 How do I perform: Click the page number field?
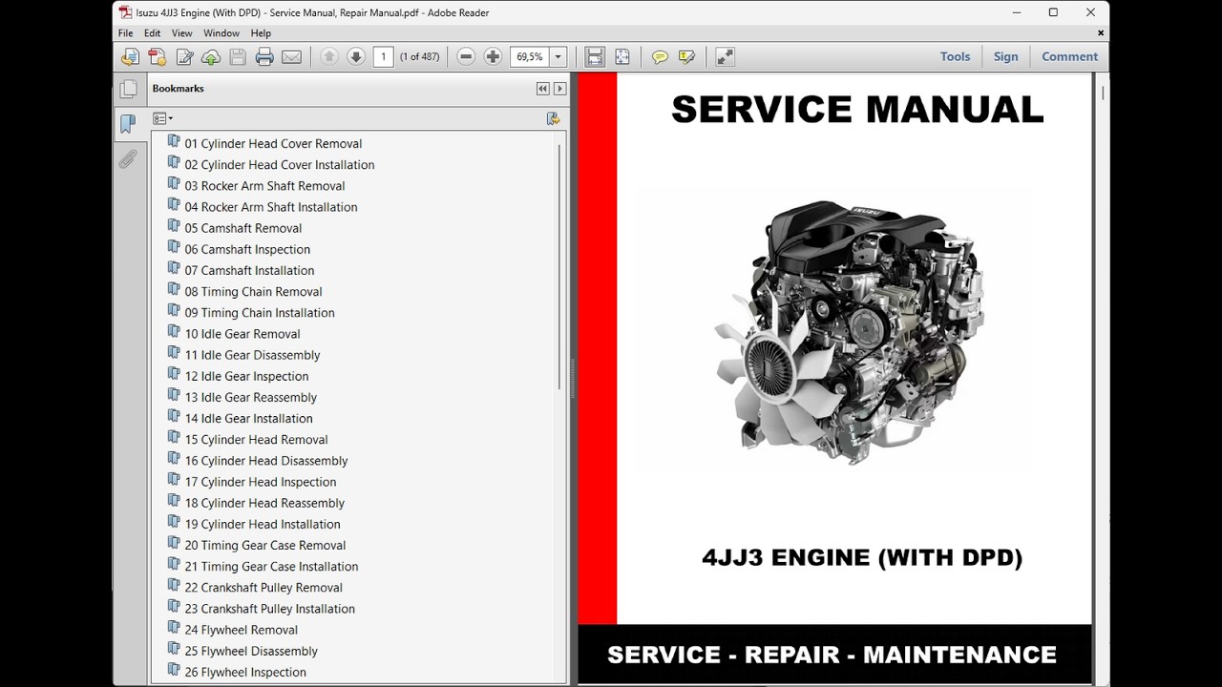(x=383, y=57)
